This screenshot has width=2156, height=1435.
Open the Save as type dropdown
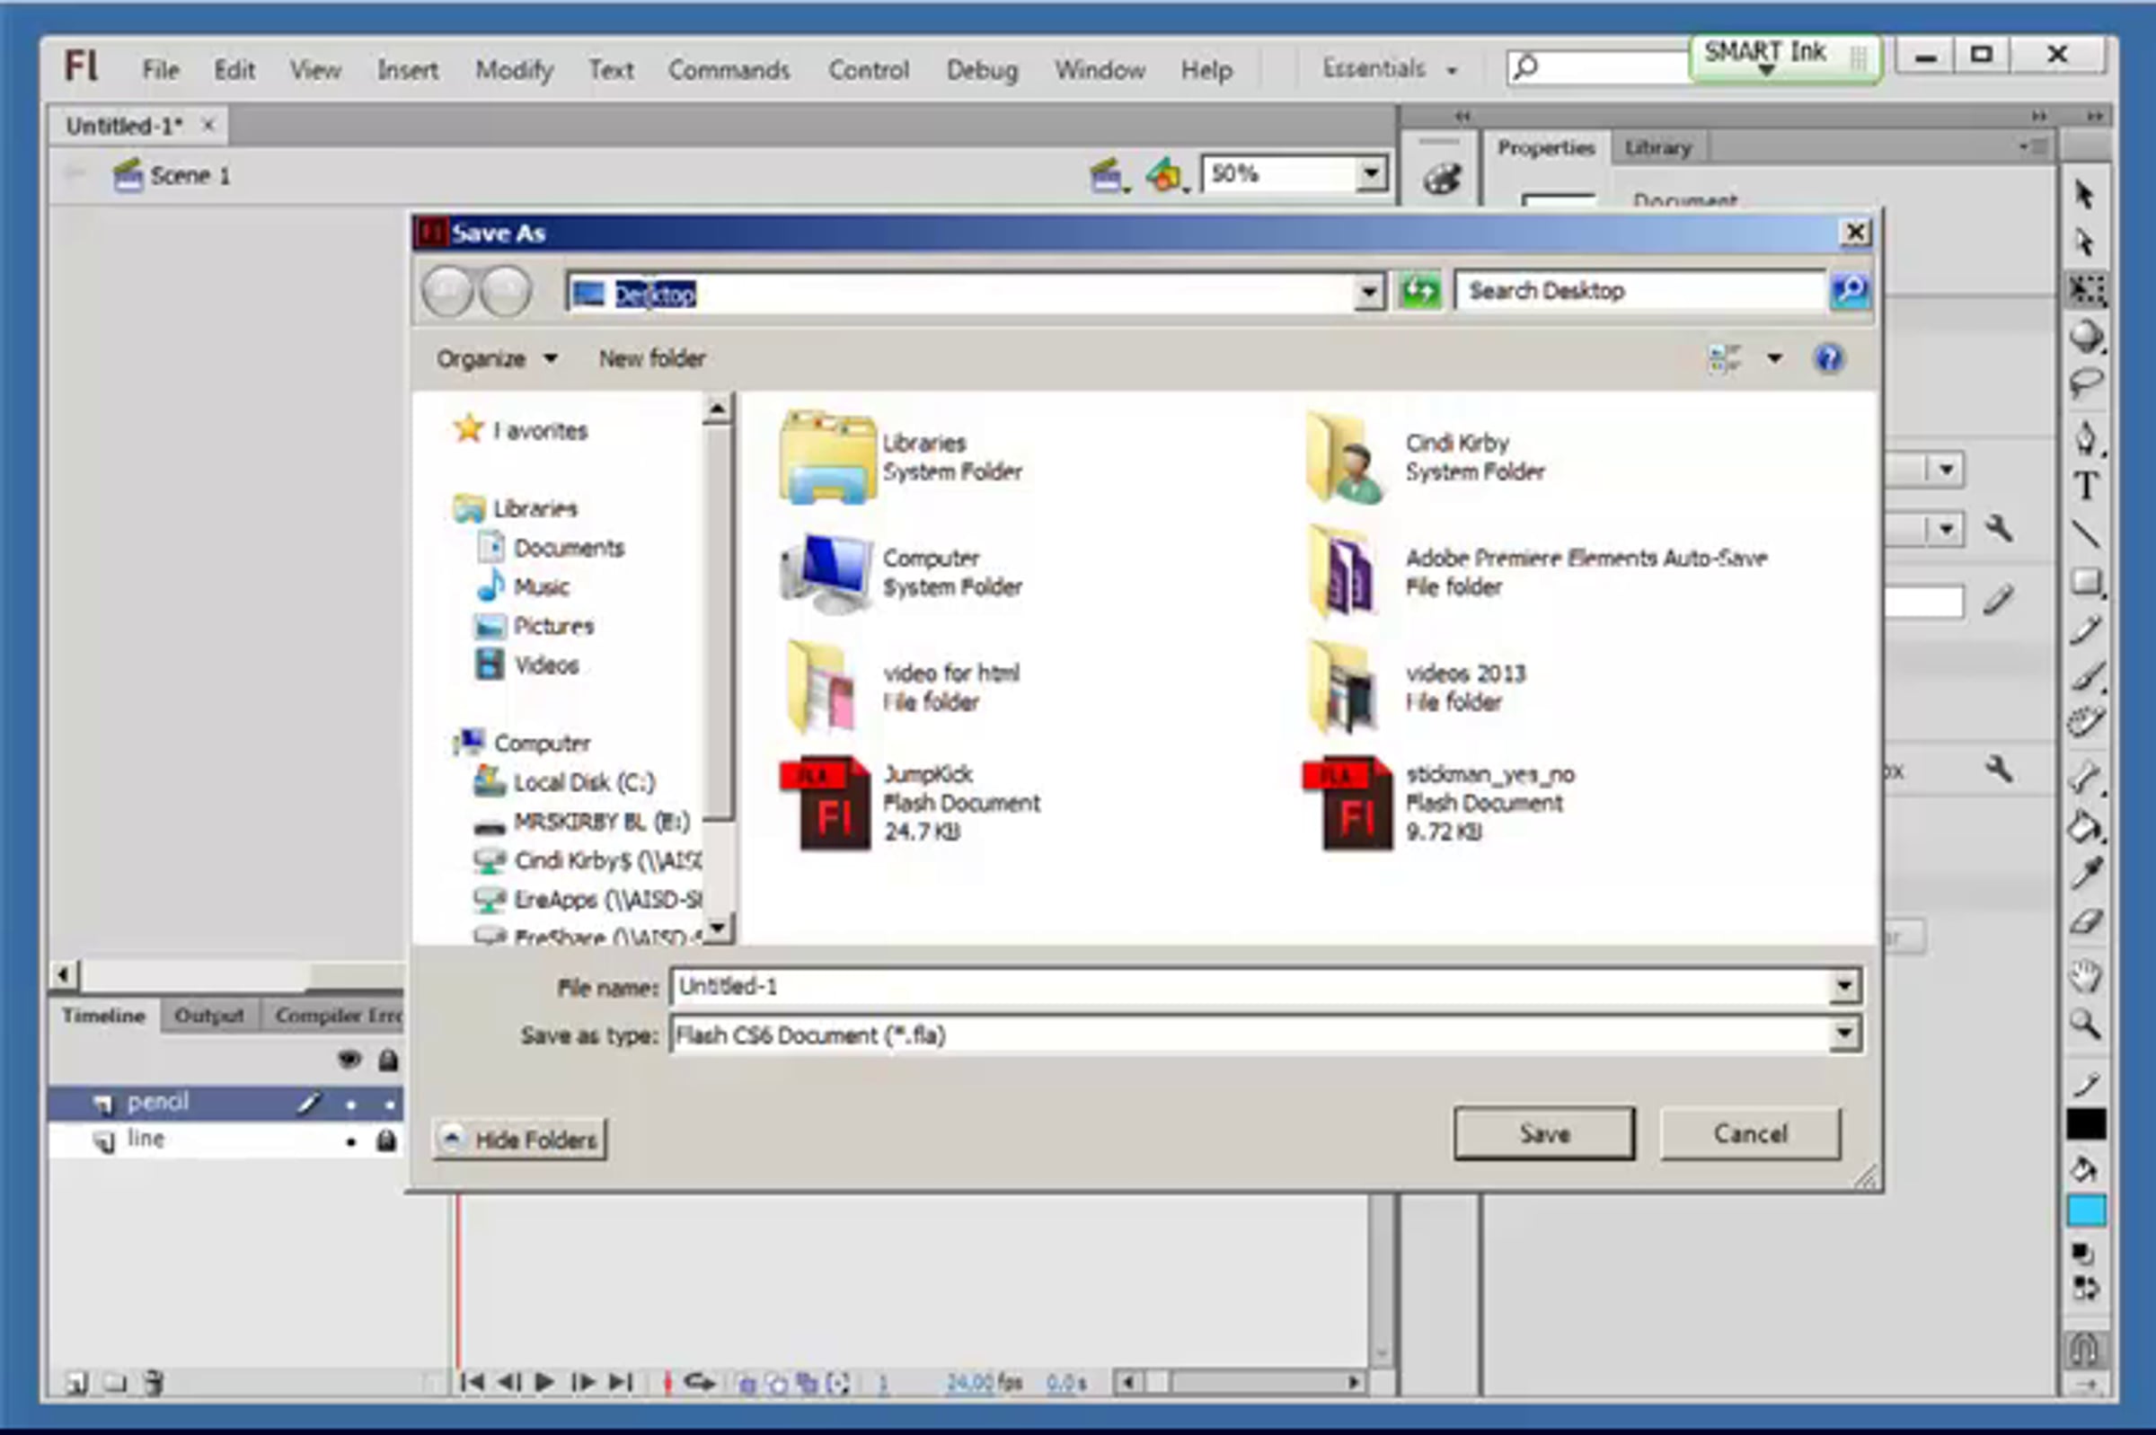click(x=1843, y=1035)
